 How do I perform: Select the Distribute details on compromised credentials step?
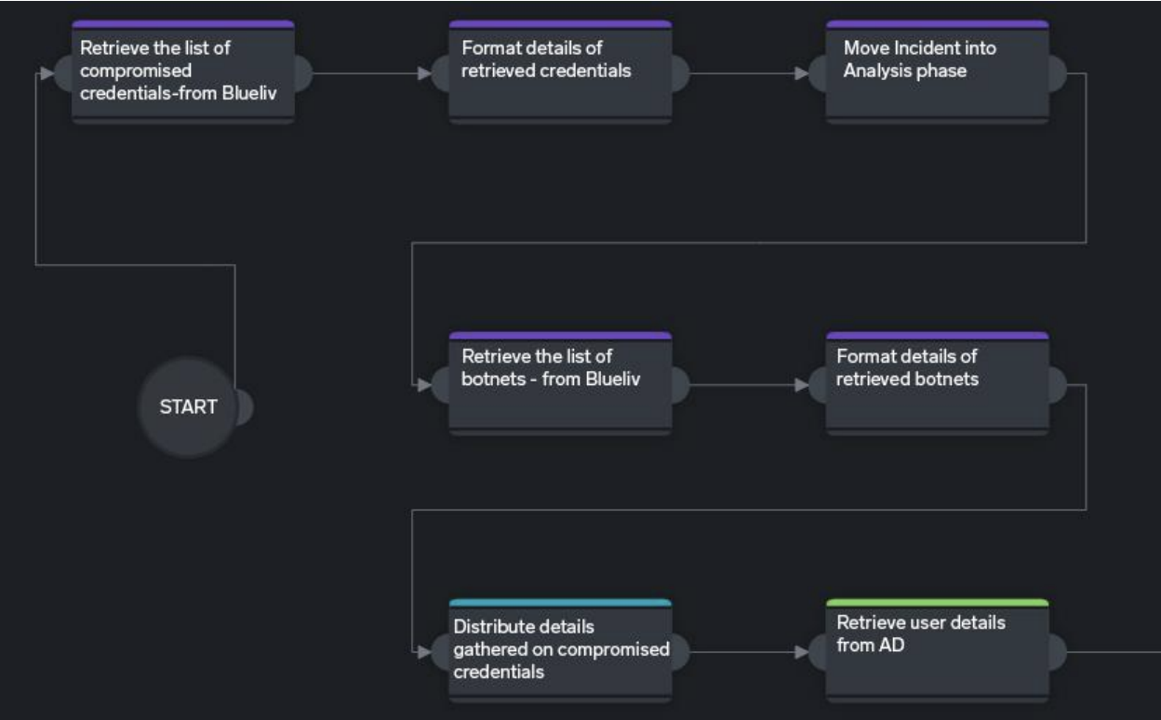(560, 651)
